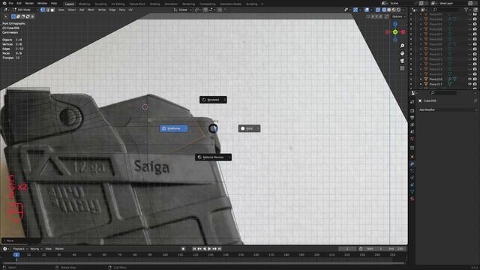
Task: Switch to the Modeling workspace tab
Action: coord(85,4)
